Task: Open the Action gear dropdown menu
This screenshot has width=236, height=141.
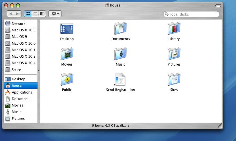Action: click(55, 14)
